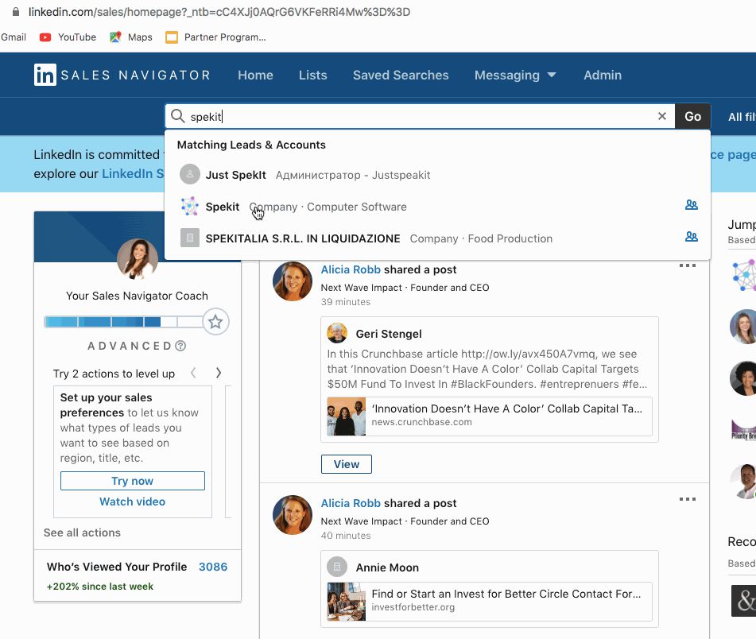Open the 'Innovation Doesn't Have A Color' article title
The image size is (756, 639).
[x=506, y=409]
